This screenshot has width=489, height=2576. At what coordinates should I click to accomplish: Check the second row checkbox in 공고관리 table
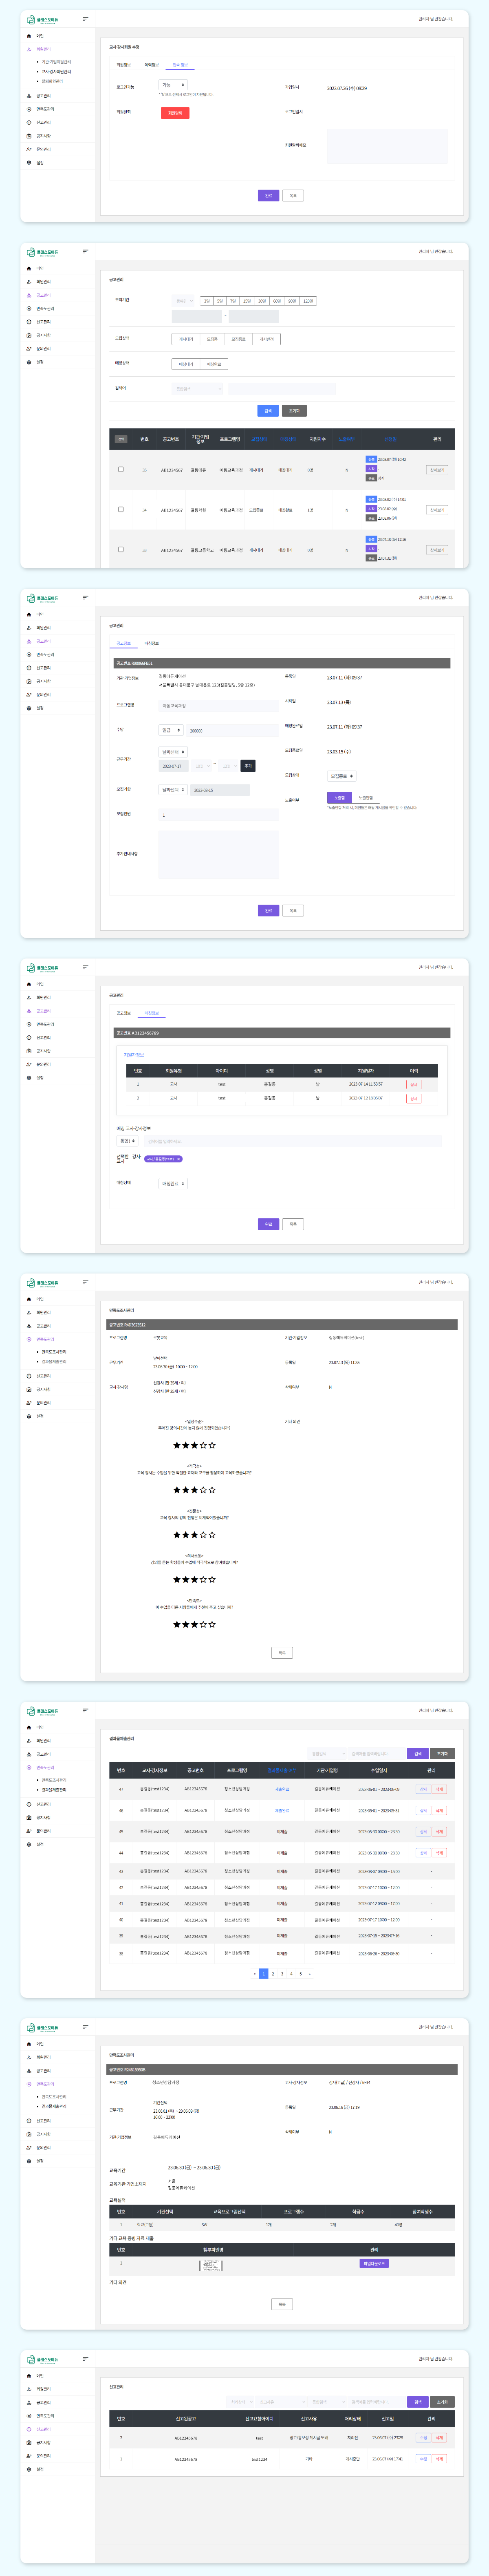tap(121, 509)
